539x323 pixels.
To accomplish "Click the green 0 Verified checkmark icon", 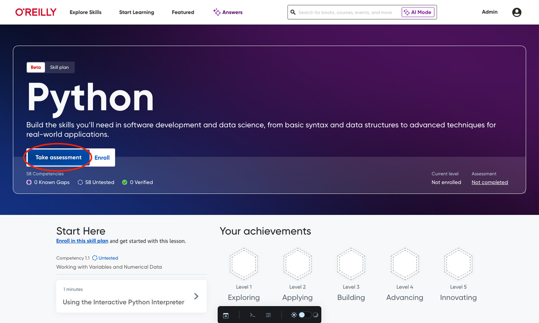I will [x=124, y=182].
